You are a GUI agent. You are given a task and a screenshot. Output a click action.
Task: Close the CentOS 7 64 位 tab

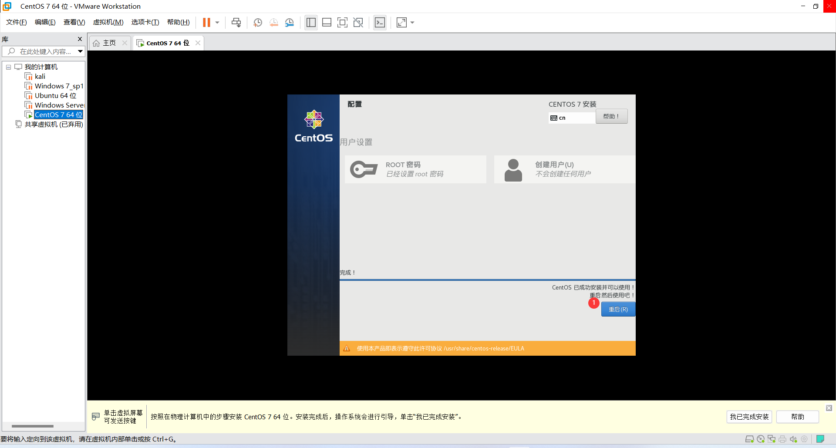pyautogui.click(x=198, y=43)
